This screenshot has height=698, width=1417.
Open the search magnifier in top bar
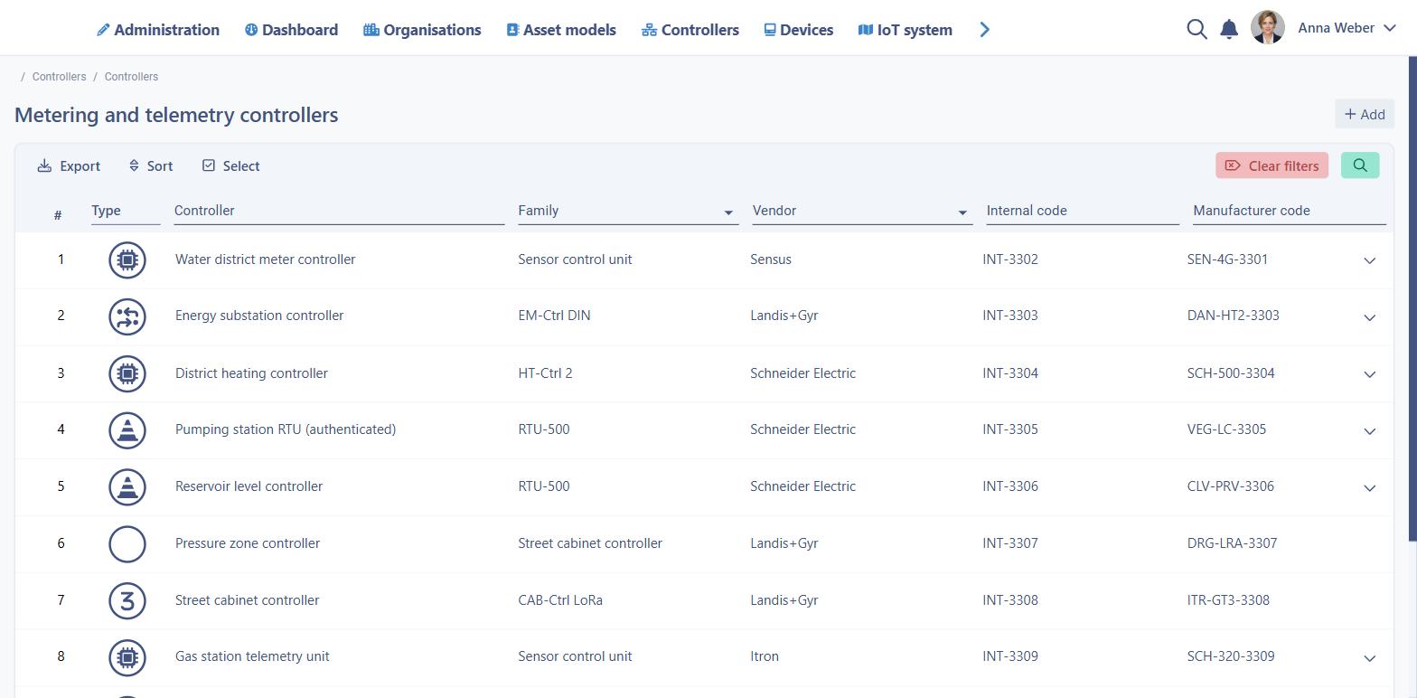click(1196, 29)
